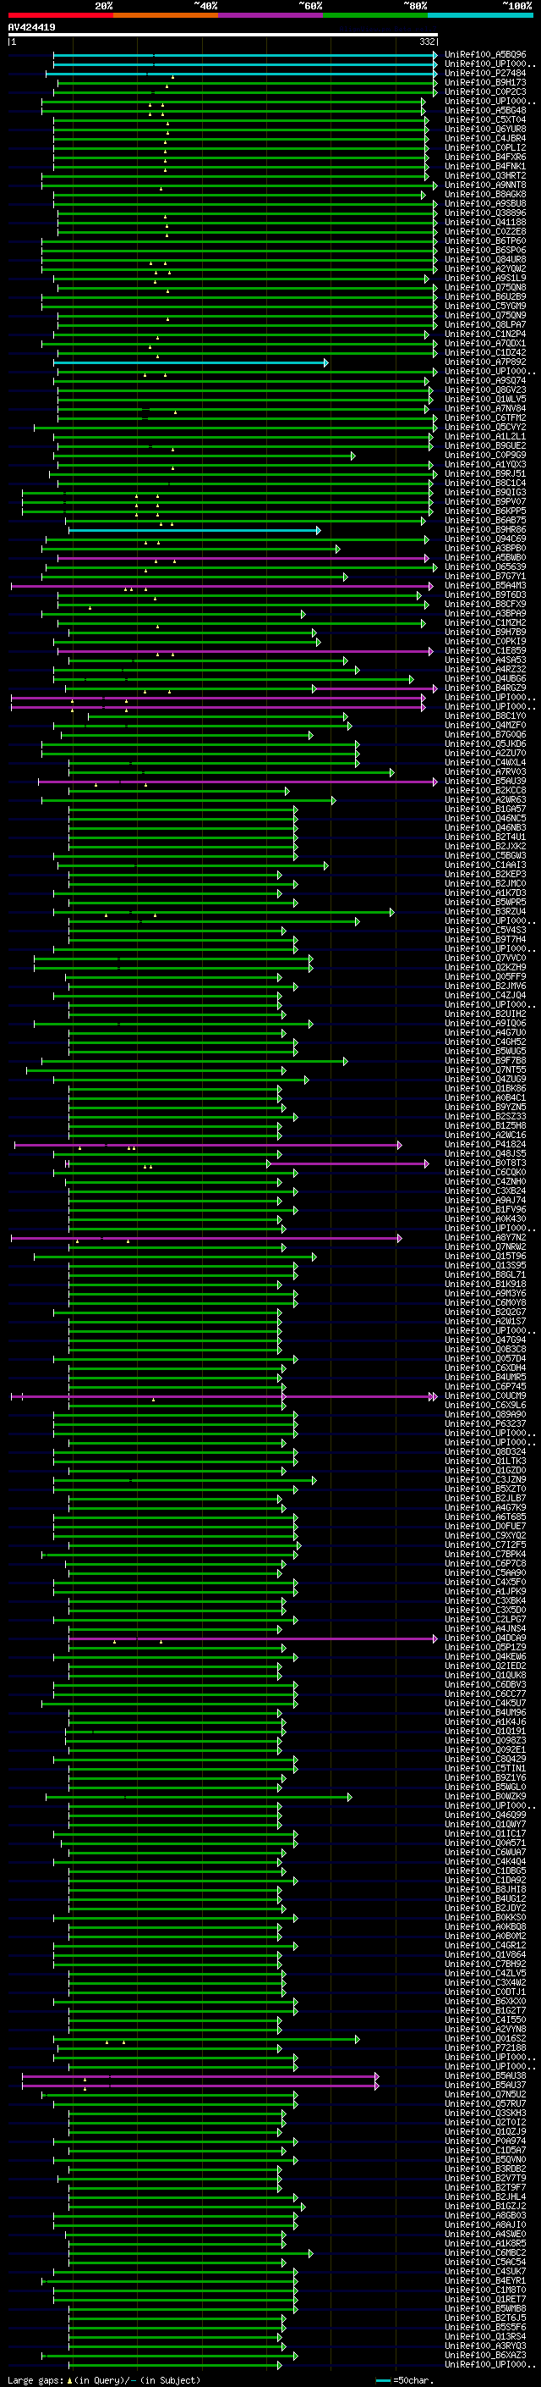Open hit UniRef100_A5BQ96
The height and width of the screenshot is (2387, 541).
(485, 55)
